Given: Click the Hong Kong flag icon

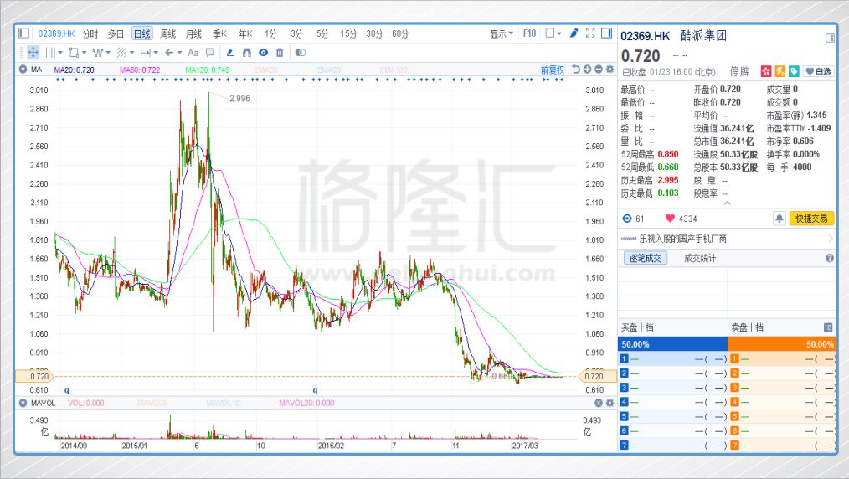Looking at the screenshot, I should pyautogui.click(x=765, y=71).
